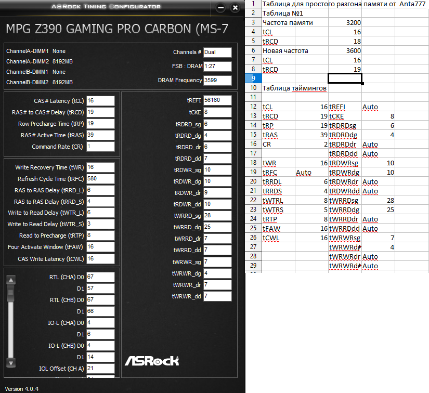Click the spreadsheet cell tWTRL

pyautogui.click(x=278, y=201)
